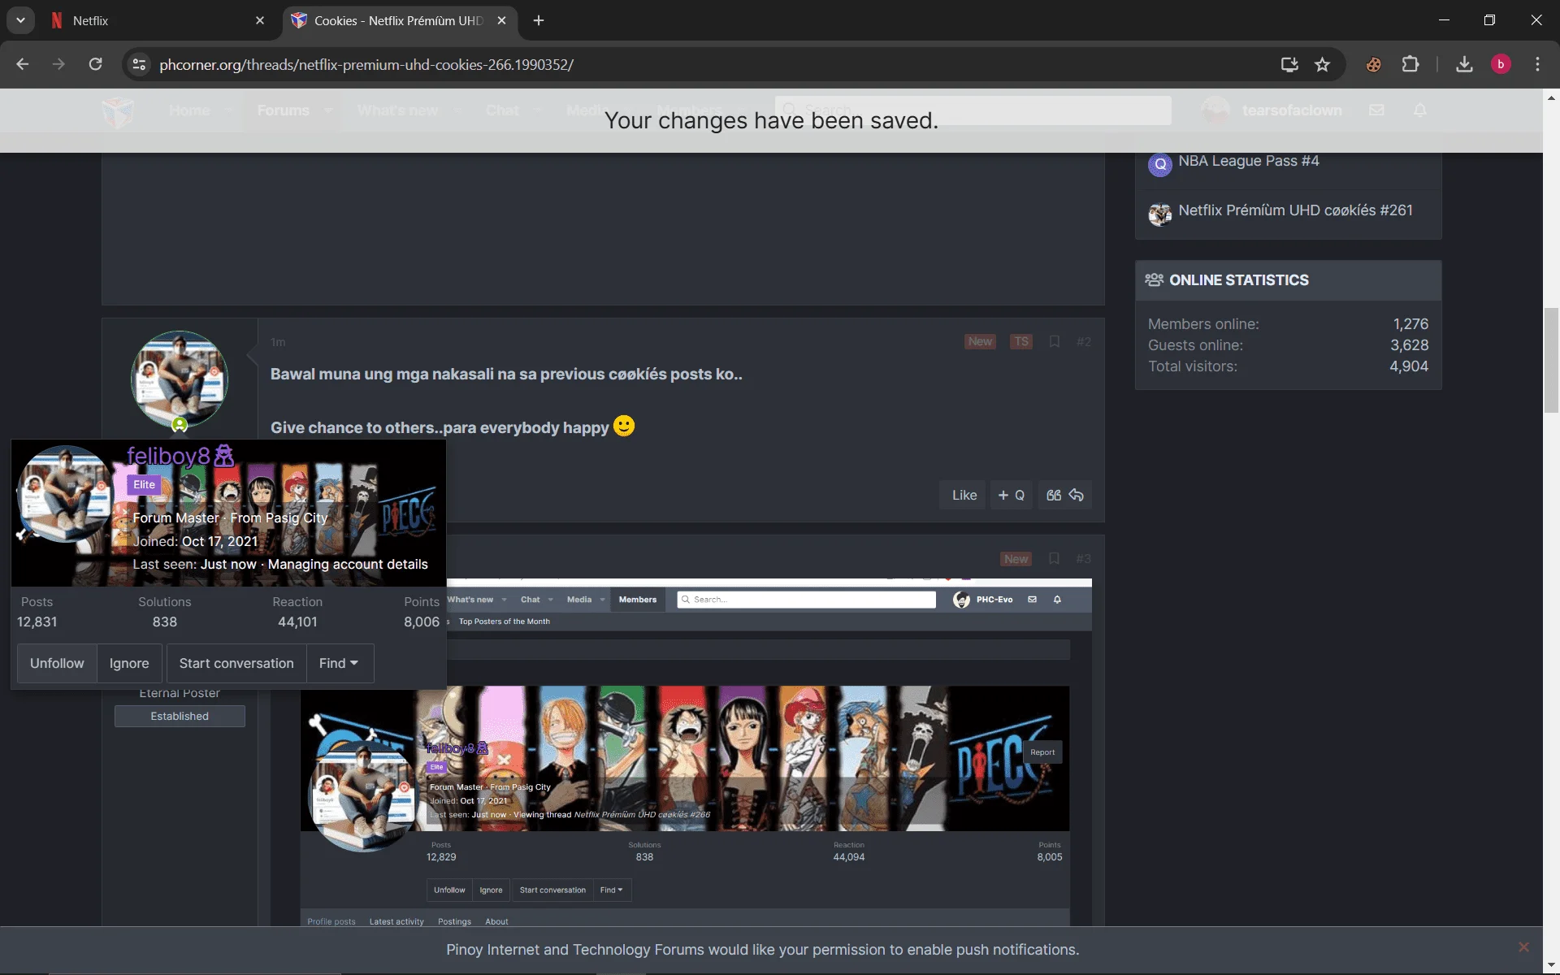Start conversation with feliboy8
Image resolution: width=1560 pixels, height=975 pixels.
click(x=236, y=664)
